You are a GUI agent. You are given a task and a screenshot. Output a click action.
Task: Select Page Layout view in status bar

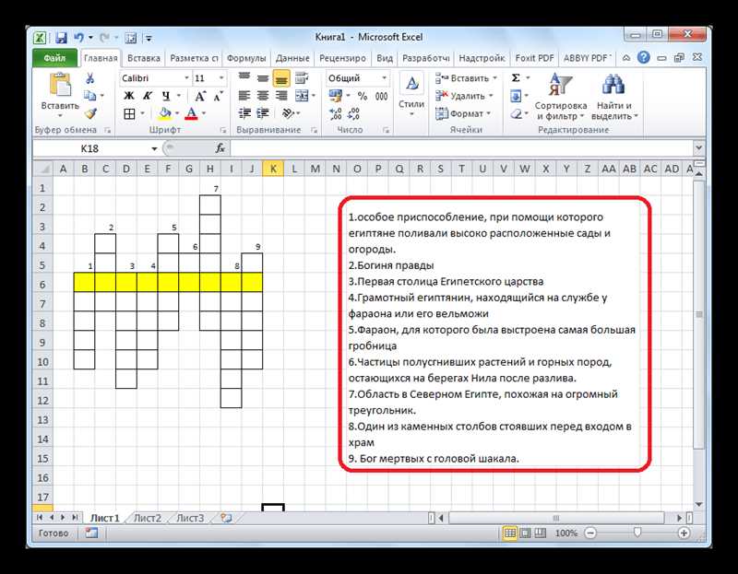tap(525, 533)
